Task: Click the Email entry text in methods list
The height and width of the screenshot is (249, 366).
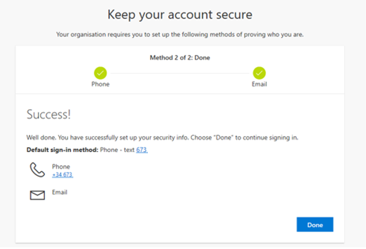Action: pyautogui.click(x=60, y=192)
